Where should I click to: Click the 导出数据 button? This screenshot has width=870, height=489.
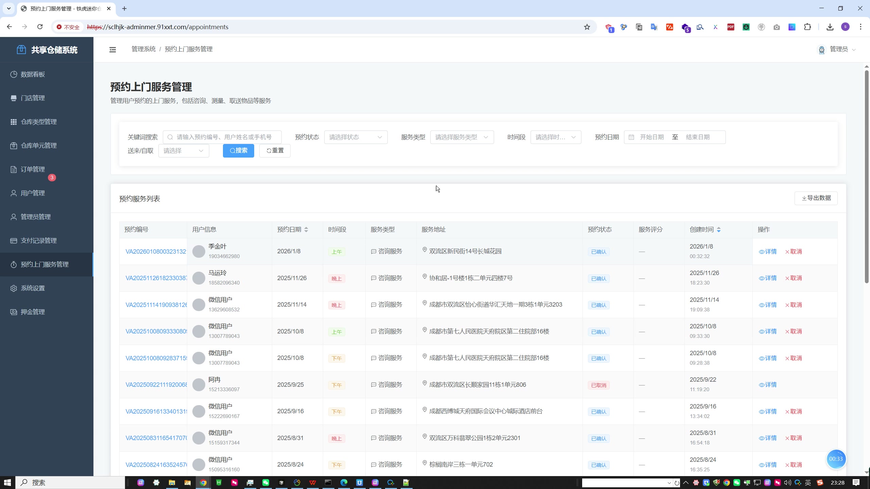816,198
